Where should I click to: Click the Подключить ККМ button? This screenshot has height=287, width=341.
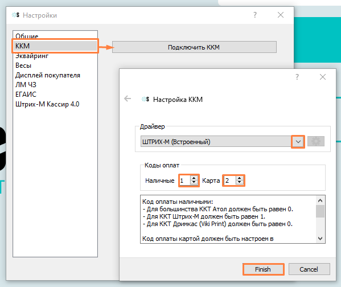click(194, 47)
